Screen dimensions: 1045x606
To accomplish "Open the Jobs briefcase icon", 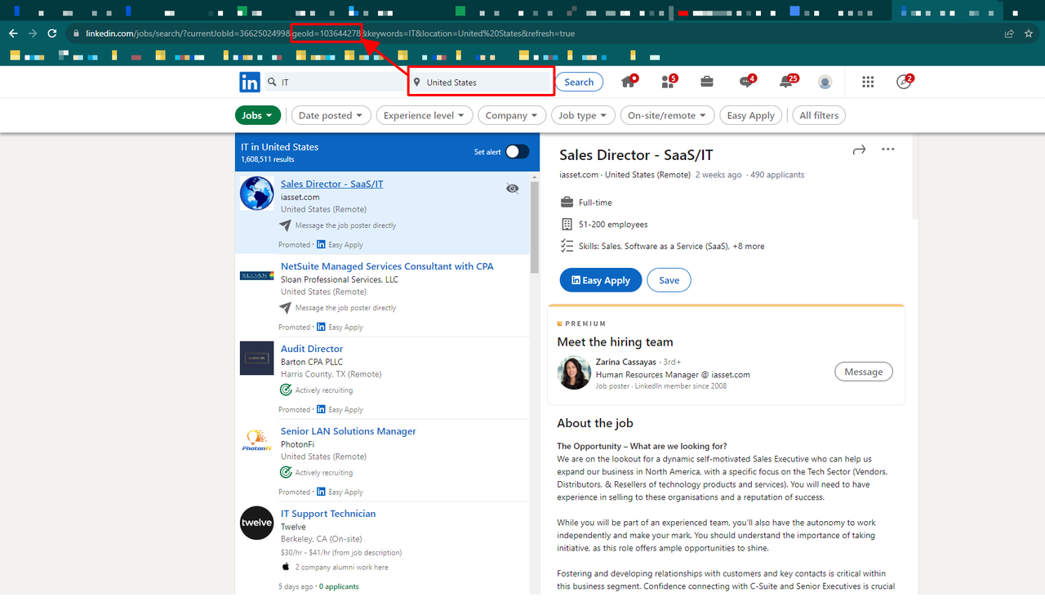I will 707,82.
